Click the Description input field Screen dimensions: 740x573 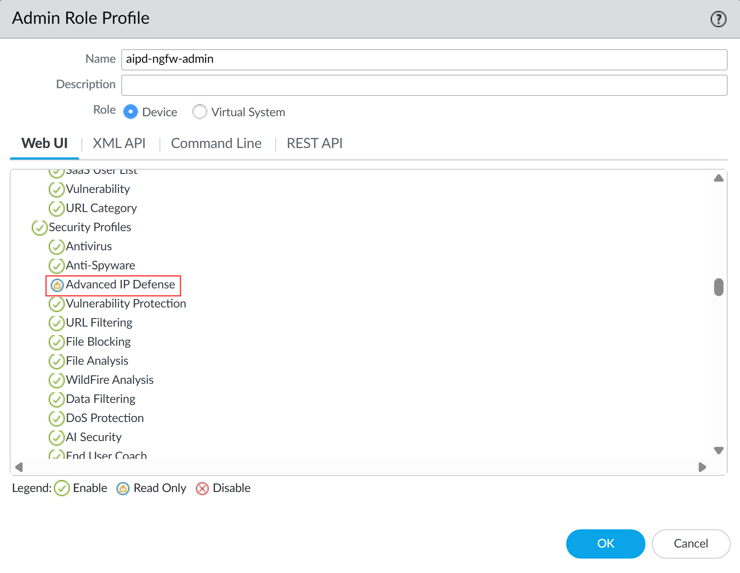[x=424, y=85]
